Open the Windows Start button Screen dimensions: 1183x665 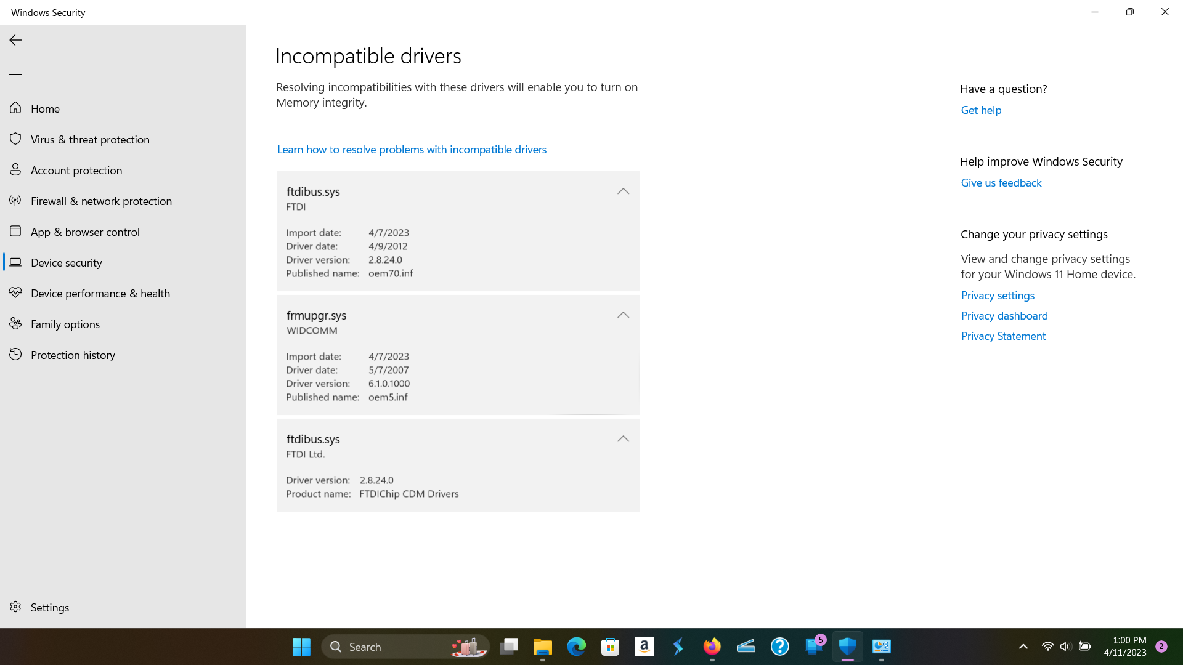pos(301,647)
